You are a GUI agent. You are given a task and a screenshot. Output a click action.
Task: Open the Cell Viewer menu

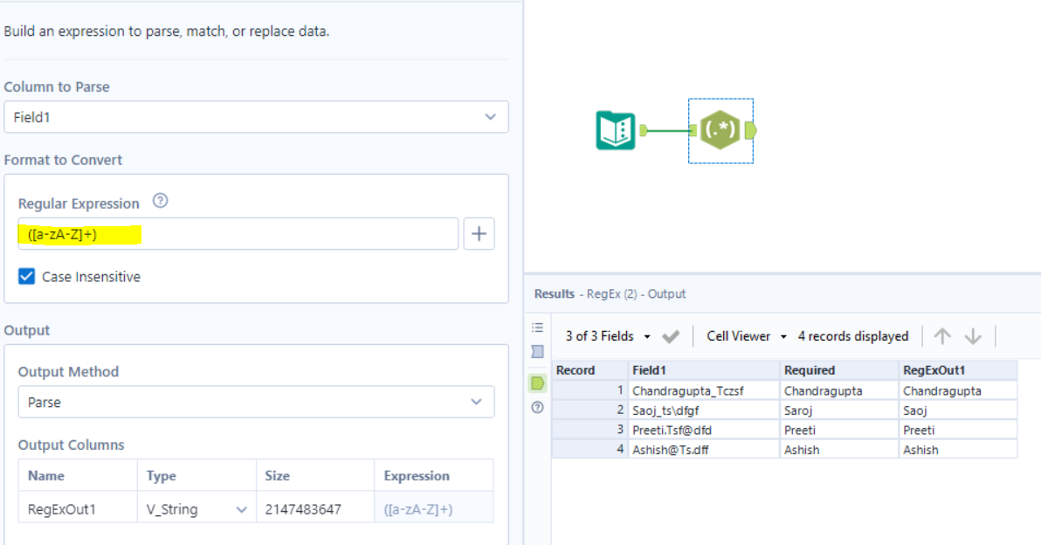(x=747, y=336)
